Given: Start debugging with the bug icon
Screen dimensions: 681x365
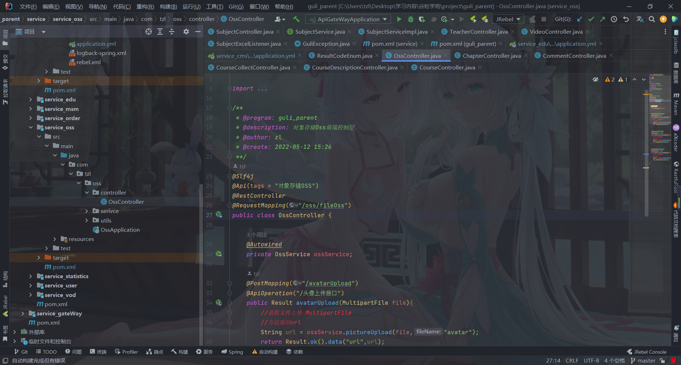Looking at the screenshot, I should click(410, 19).
